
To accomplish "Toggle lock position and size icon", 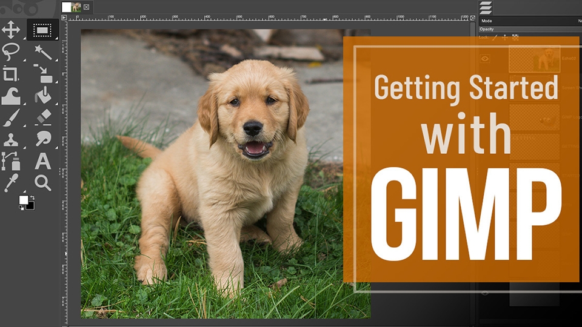I will point(505,38).
